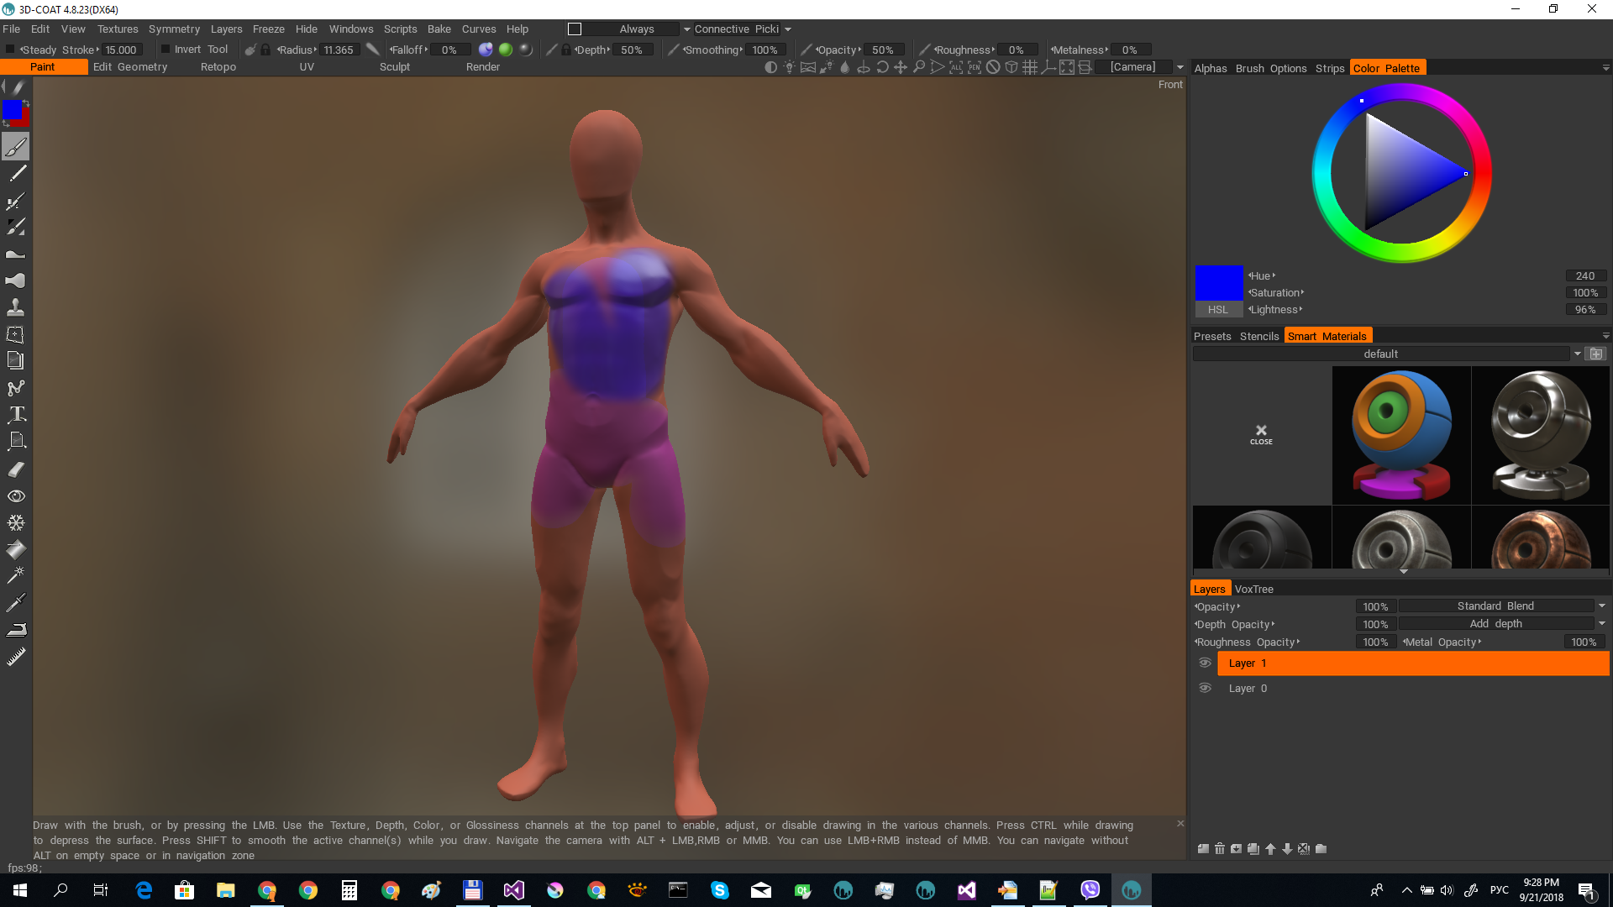Screen dimensions: 1613x907
Task: Add new smart materials folder button
Action: pos(1596,354)
